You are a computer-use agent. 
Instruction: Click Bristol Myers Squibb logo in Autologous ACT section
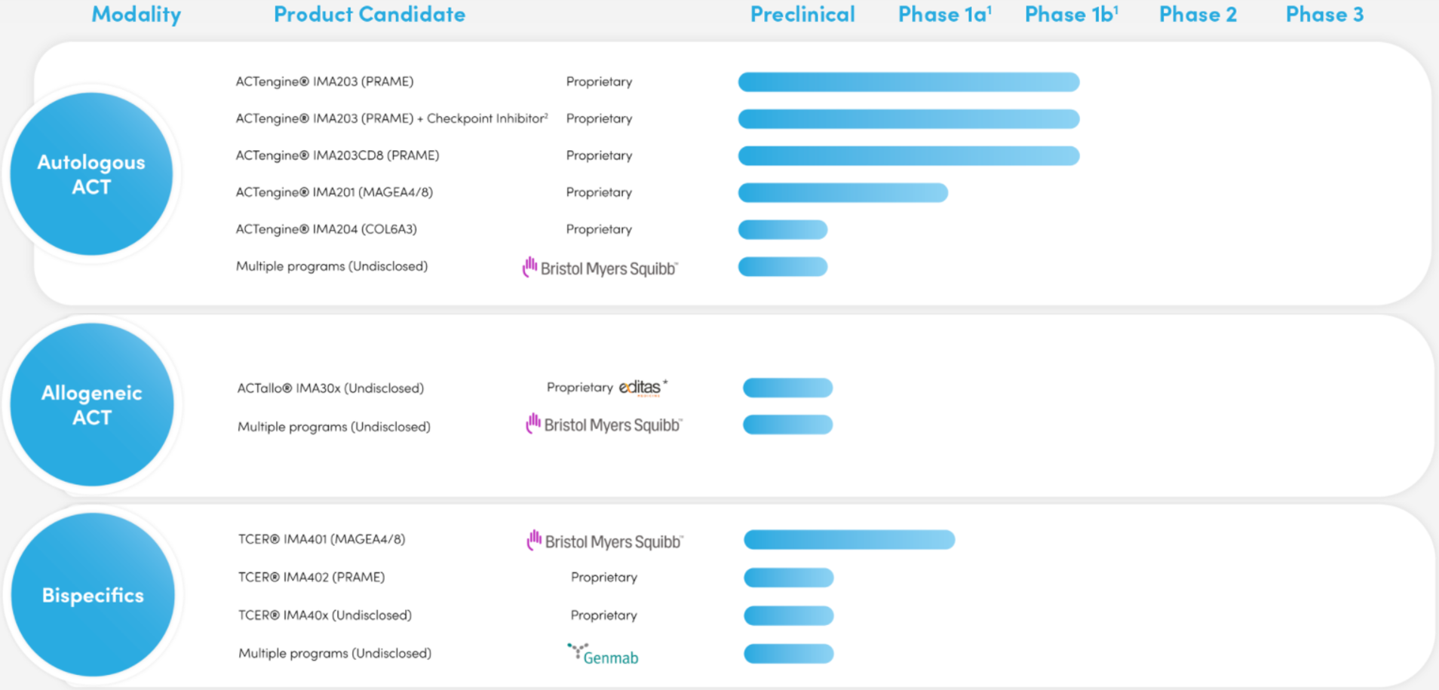[600, 268]
